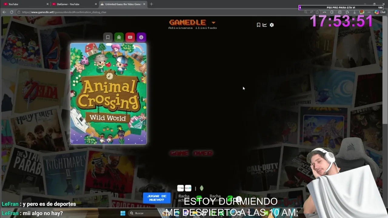Click the Animal Crossing Wild World cover
The height and width of the screenshot is (218, 388).
108,94
